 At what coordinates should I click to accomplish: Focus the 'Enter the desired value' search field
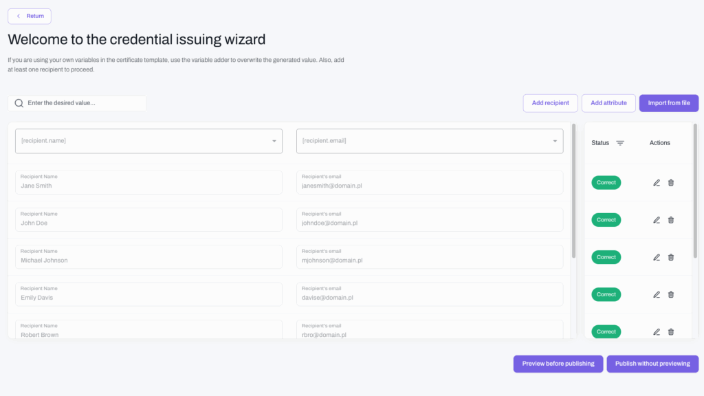[77, 103]
